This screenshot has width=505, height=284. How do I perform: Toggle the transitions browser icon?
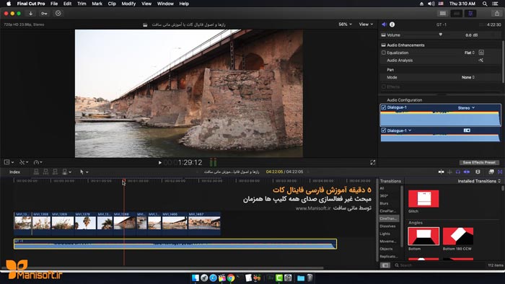pos(500,172)
